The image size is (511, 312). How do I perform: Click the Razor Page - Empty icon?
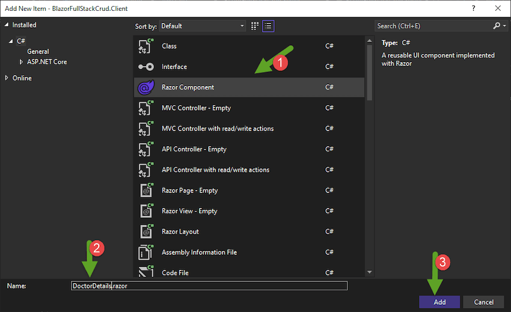(145, 191)
